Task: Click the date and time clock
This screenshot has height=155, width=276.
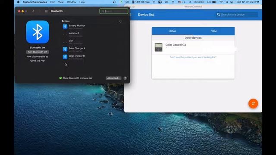Action: (248, 2)
